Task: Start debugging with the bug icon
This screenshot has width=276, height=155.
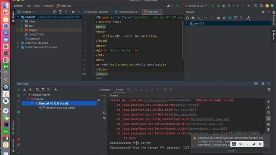Action: [x=218, y=6]
